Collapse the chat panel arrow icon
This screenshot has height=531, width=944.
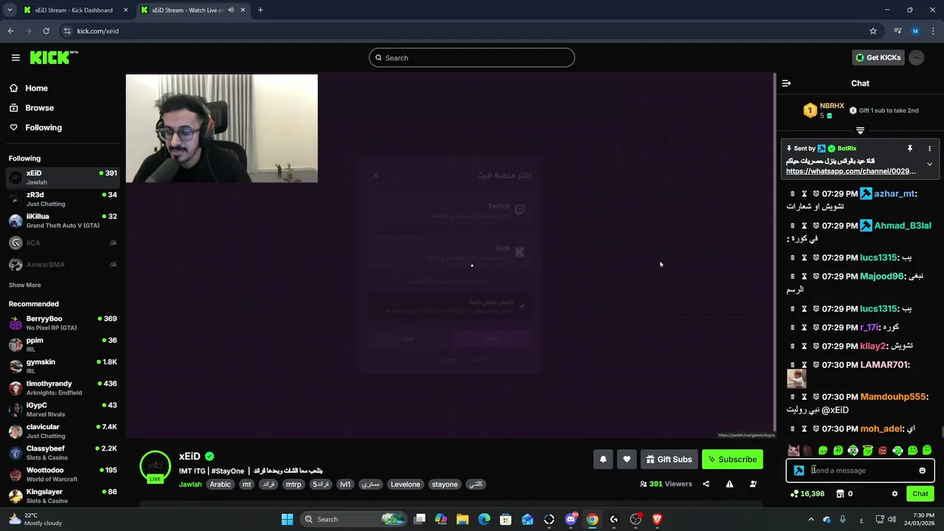[x=786, y=83]
